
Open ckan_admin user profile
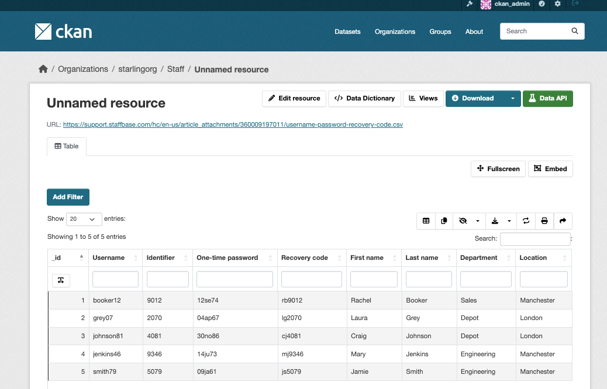point(505,4)
